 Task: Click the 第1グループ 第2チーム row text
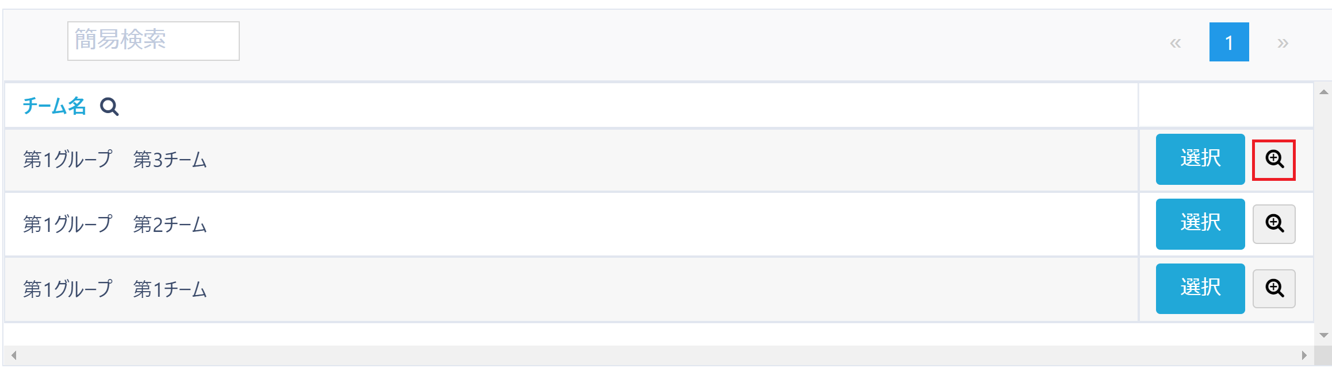[x=115, y=224]
